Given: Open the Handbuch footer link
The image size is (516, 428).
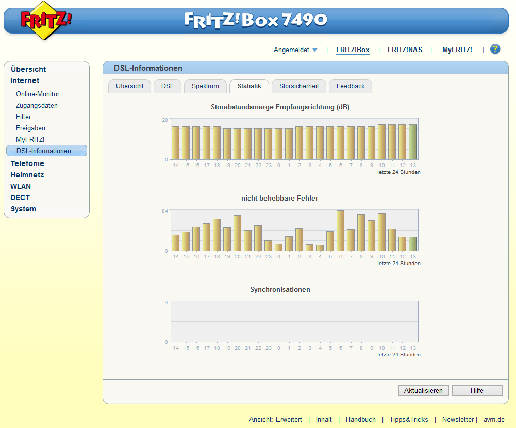Looking at the screenshot, I should pyautogui.click(x=361, y=419).
